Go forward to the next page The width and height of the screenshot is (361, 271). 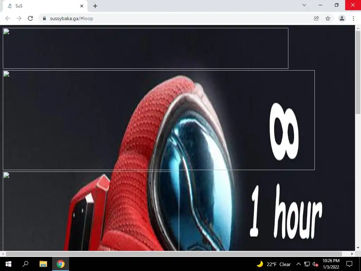(x=19, y=18)
